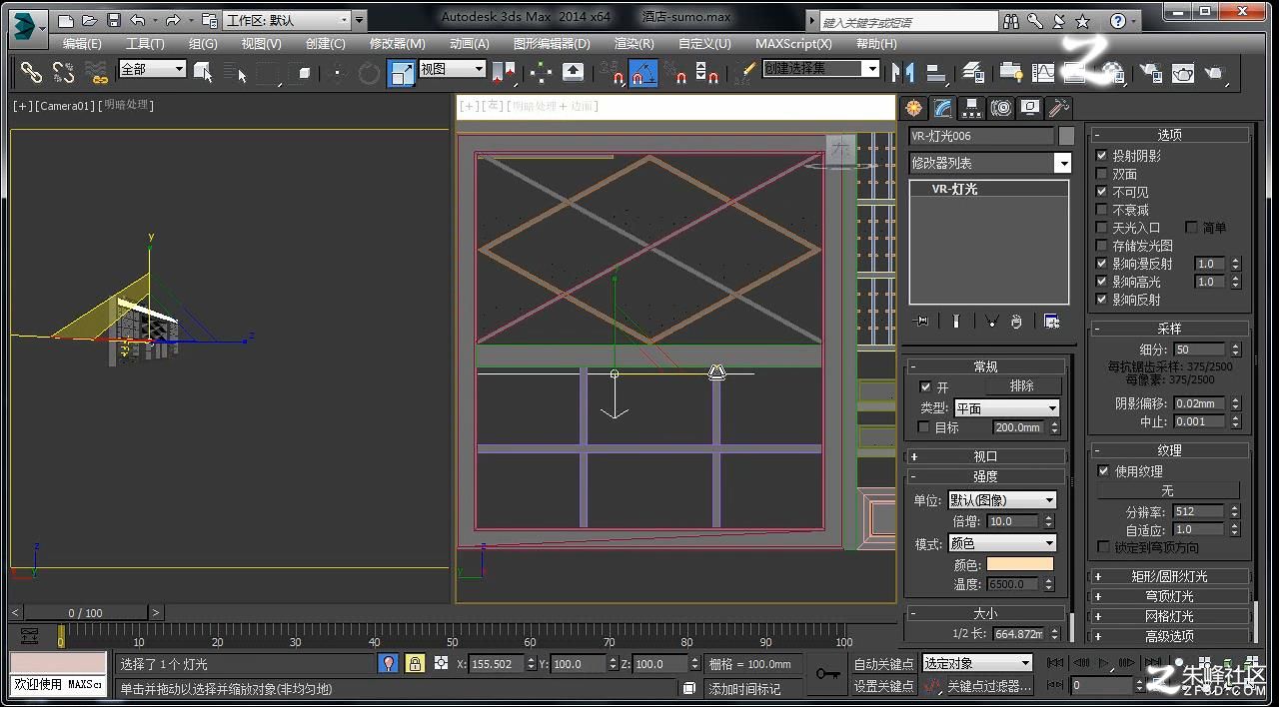
Task: Open the 视图 reference coordinate dropdown
Action: point(452,69)
